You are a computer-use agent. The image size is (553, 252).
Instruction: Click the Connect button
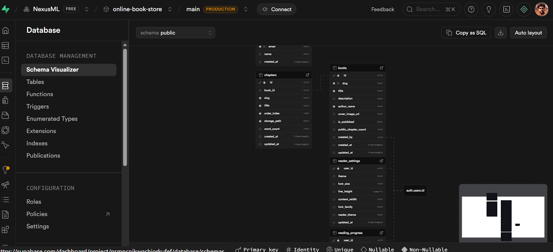pyautogui.click(x=276, y=9)
